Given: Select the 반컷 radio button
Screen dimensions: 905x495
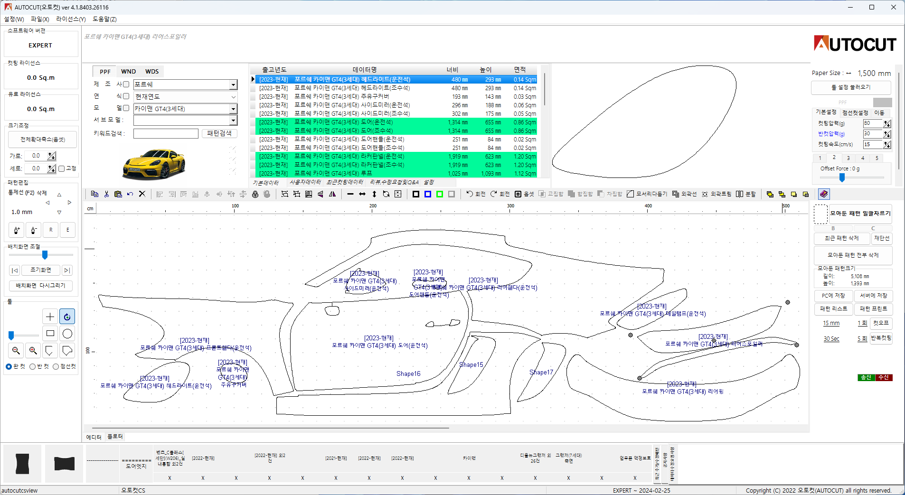Looking at the screenshot, I should (32, 366).
